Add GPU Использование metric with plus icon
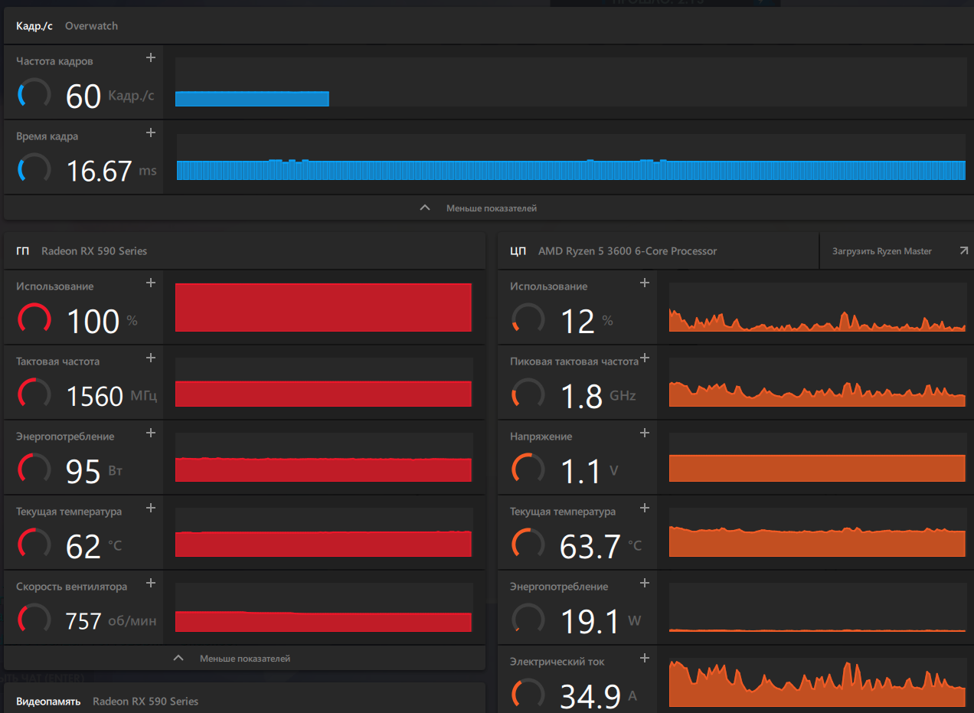Screen dimensions: 974x713 (151, 283)
